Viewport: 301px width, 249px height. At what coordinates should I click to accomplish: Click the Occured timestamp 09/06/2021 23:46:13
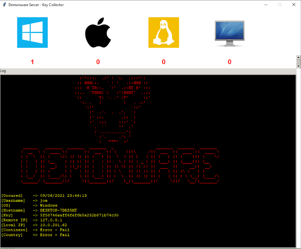tap(63, 195)
